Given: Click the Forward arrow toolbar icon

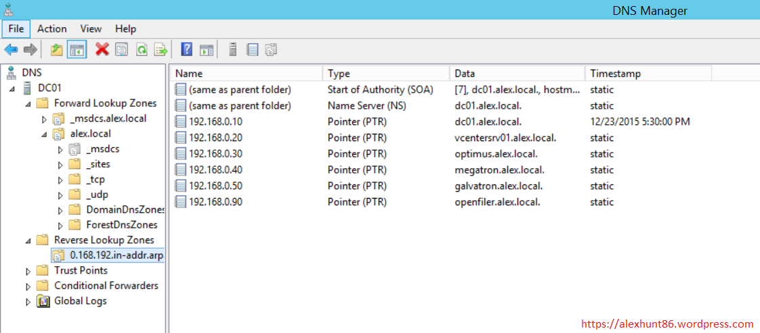Looking at the screenshot, I should [30, 49].
